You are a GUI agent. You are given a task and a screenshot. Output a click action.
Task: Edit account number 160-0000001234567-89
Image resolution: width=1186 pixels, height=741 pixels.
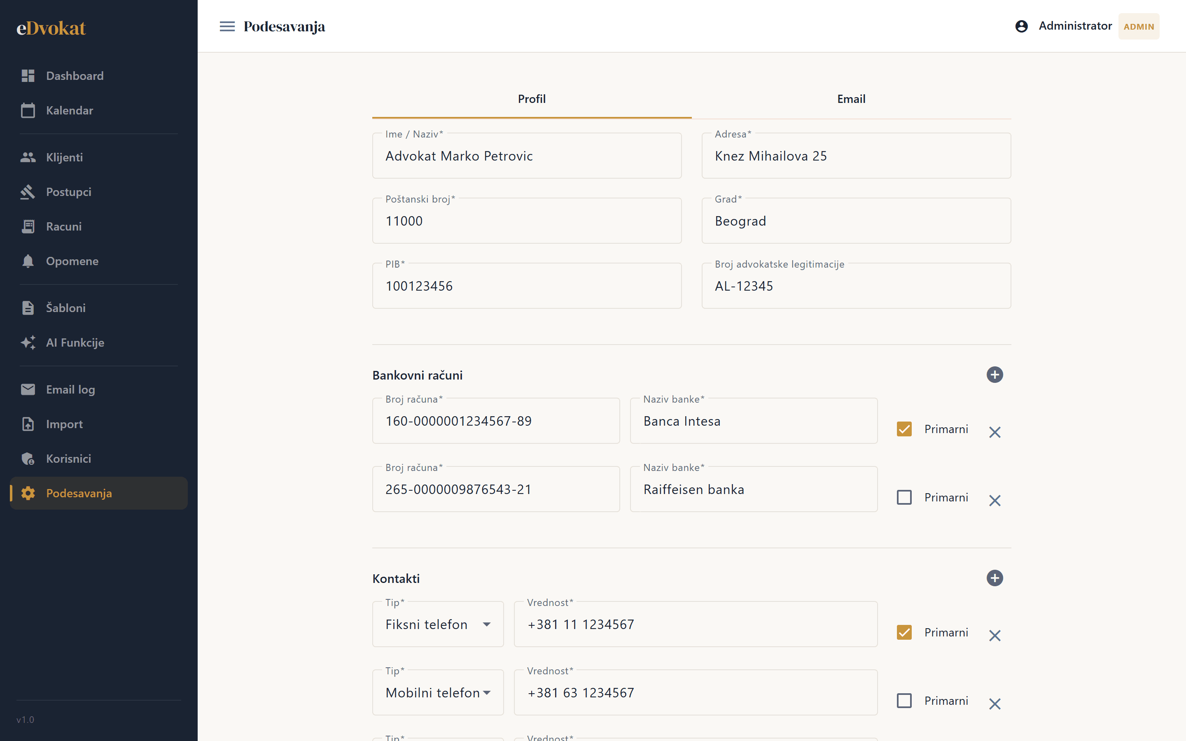point(496,421)
